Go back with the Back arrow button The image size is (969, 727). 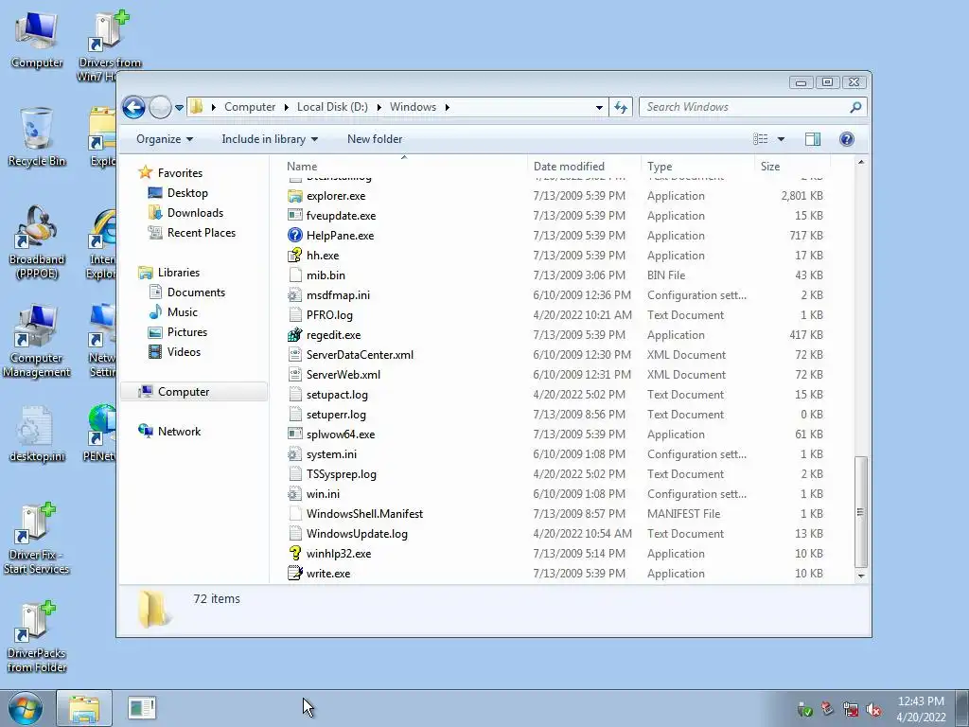pyautogui.click(x=133, y=108)
